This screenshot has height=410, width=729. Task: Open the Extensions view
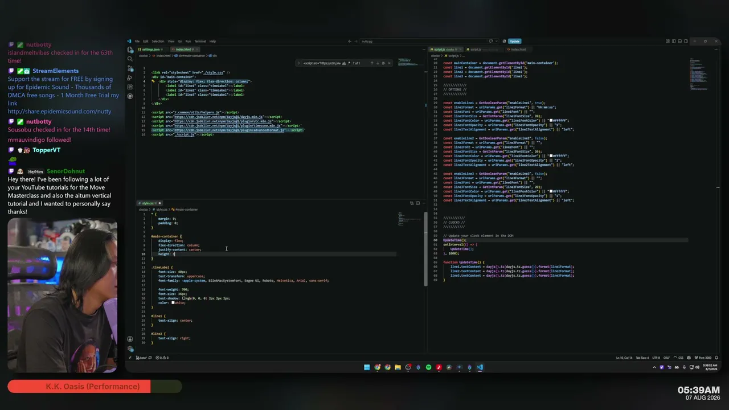130,87
